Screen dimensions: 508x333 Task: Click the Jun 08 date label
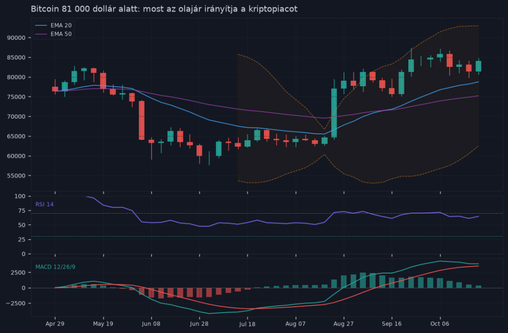click(151, 324)
